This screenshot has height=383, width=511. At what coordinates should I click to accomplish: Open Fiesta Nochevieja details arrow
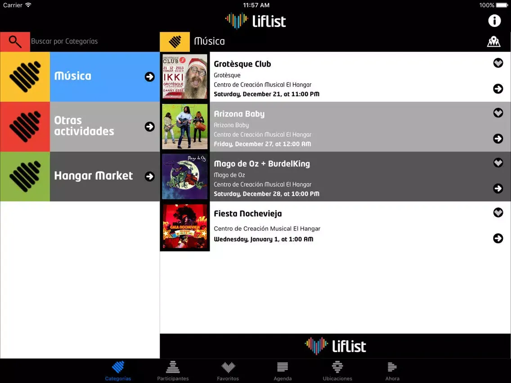click(498, 238)
